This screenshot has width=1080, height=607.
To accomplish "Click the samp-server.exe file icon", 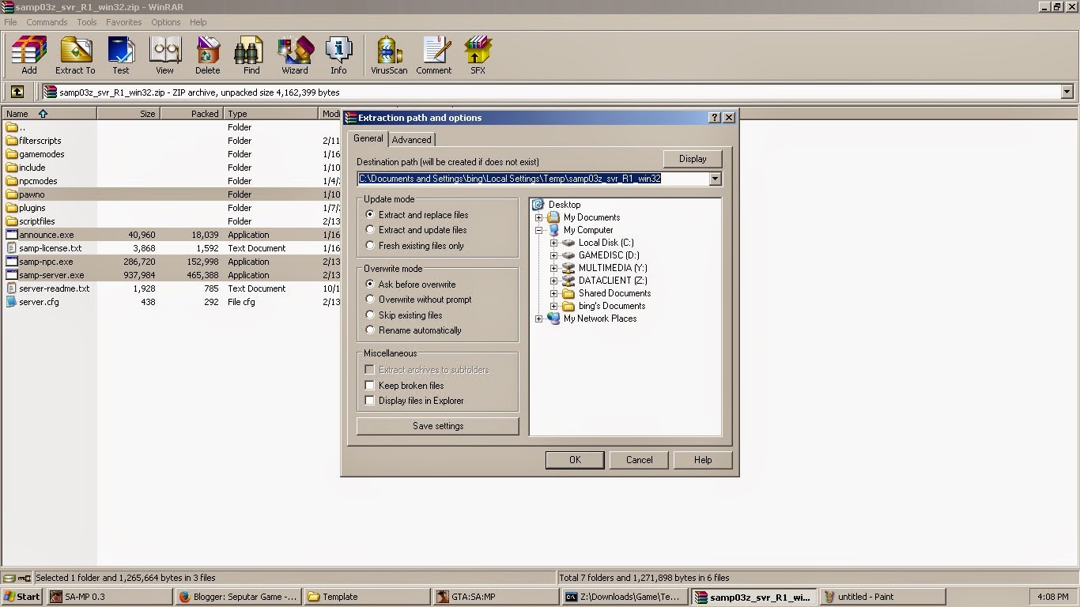I will 12,275.
